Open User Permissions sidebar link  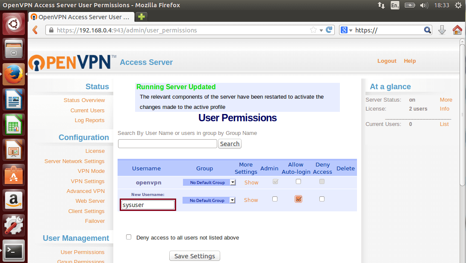(83, 252)
